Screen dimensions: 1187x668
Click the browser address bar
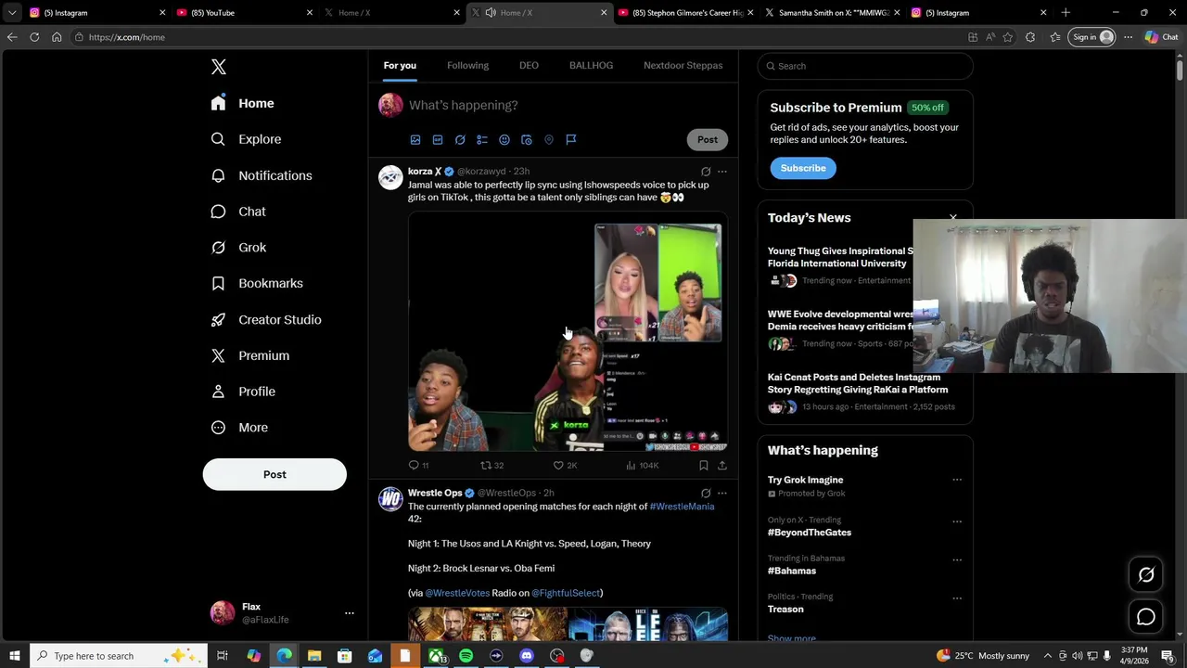click(519, 37)
